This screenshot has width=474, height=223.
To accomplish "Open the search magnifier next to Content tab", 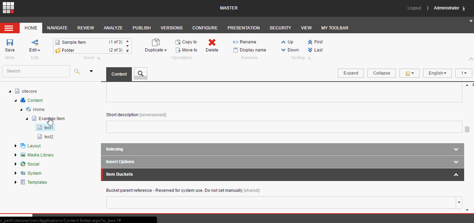I will tap(140, 74).
